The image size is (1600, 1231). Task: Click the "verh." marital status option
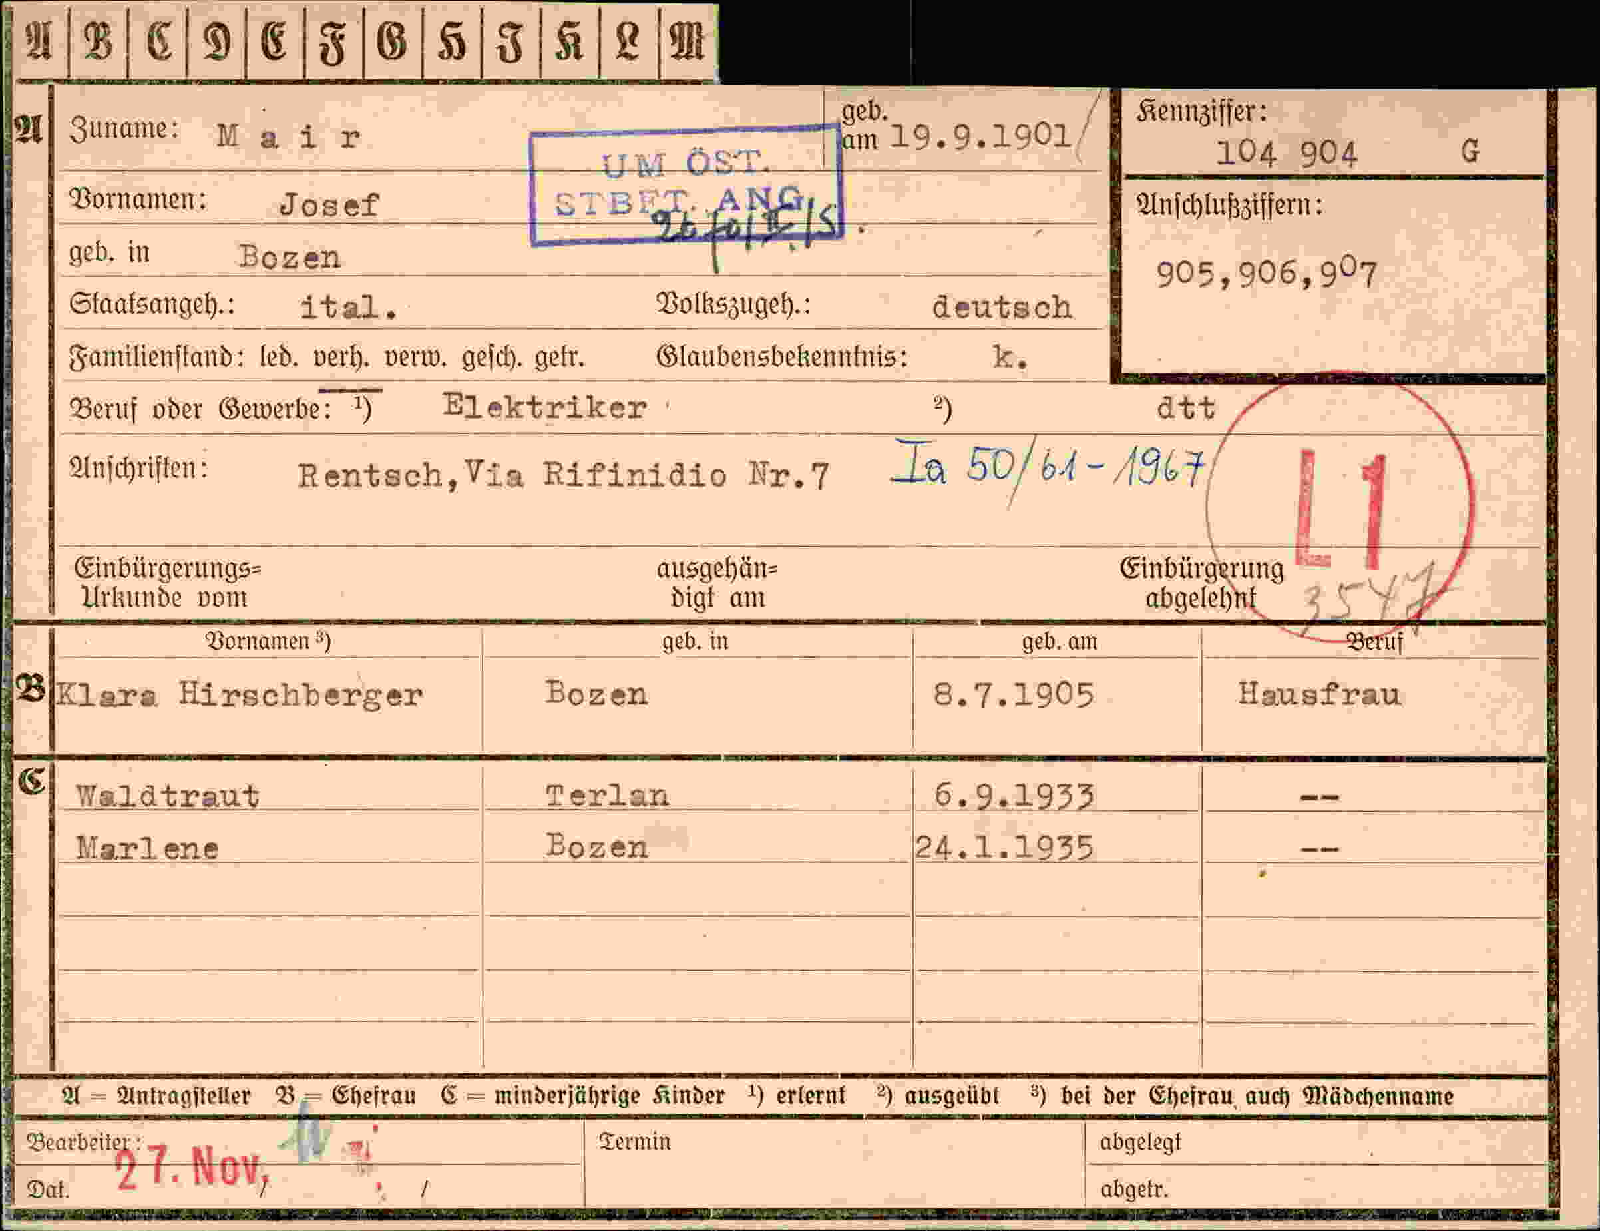(x=343, y=358)
